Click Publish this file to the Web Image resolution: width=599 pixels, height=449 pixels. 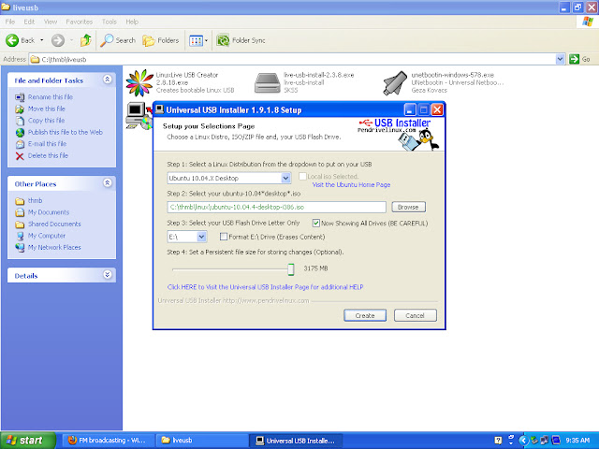[x=65, y=132]
